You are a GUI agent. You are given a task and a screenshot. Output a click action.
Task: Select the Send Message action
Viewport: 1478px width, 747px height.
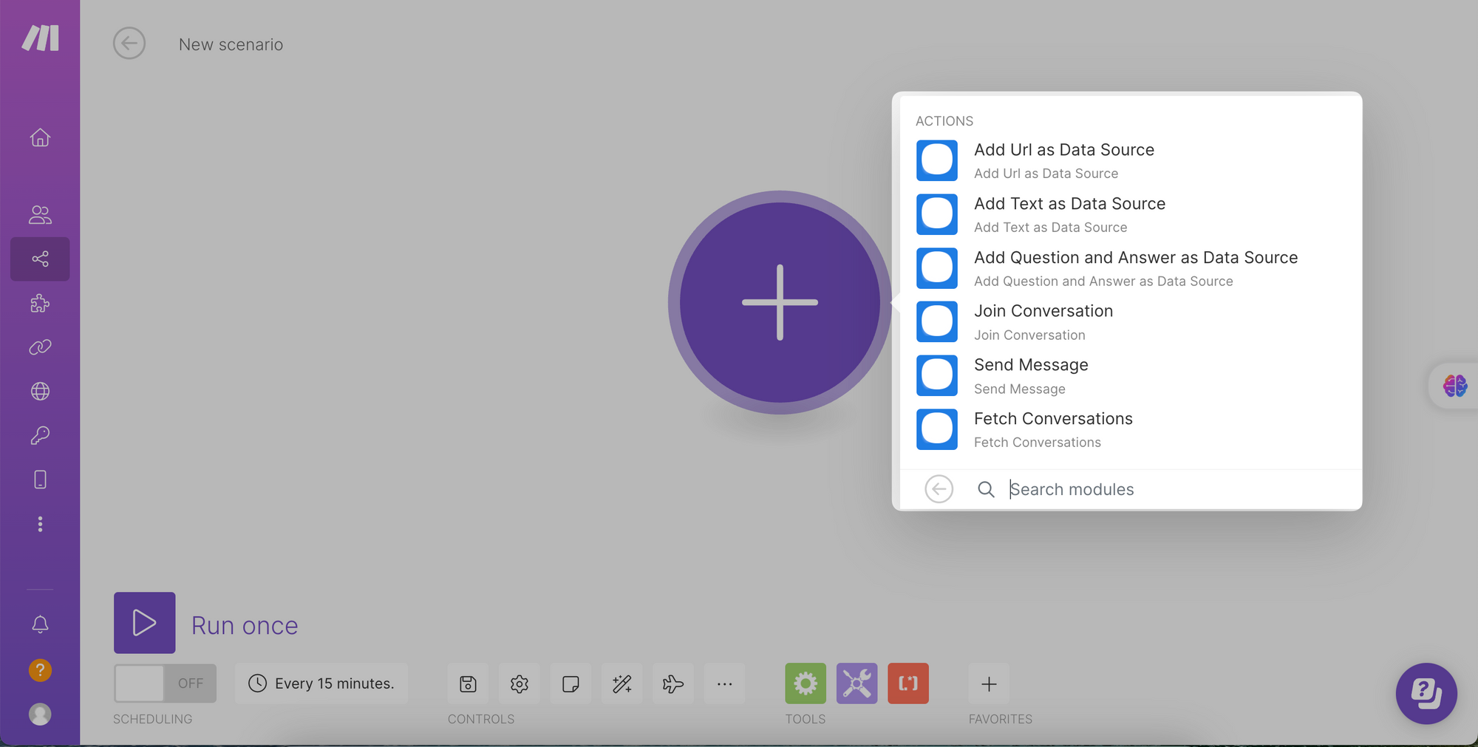point(1131,375)
